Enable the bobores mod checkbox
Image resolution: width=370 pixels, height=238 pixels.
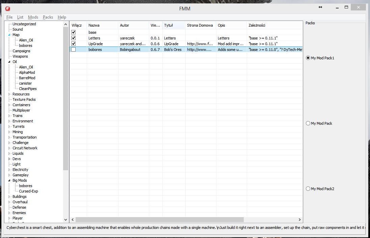tap(74, 50)
